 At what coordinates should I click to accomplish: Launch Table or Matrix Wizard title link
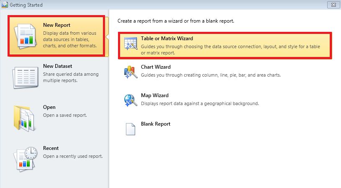coord(167,39)
